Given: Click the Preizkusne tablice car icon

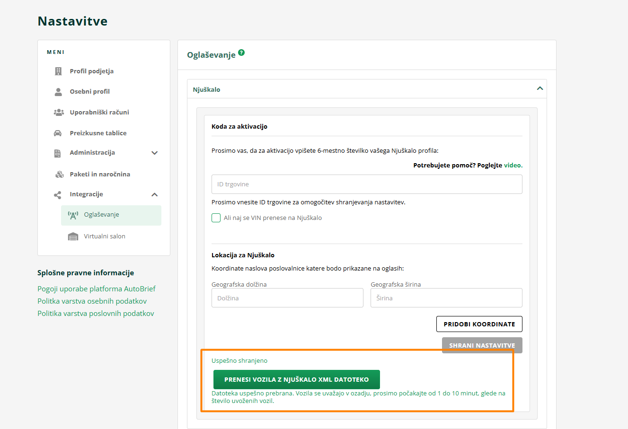Looking at the screenshot, I should 58,133.
